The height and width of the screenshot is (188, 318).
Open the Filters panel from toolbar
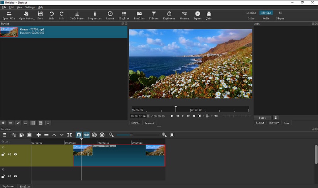154,15
